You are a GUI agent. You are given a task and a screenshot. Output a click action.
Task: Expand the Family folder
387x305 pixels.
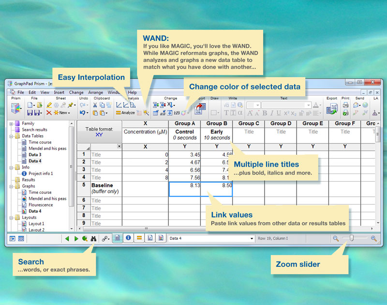11,124
